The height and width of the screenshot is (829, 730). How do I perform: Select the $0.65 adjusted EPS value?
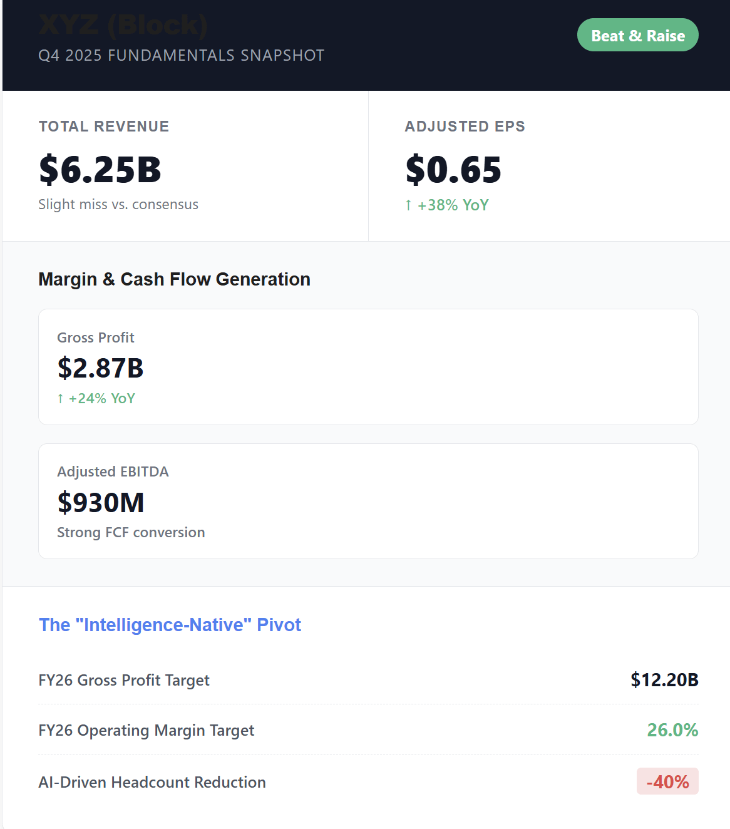453,170
